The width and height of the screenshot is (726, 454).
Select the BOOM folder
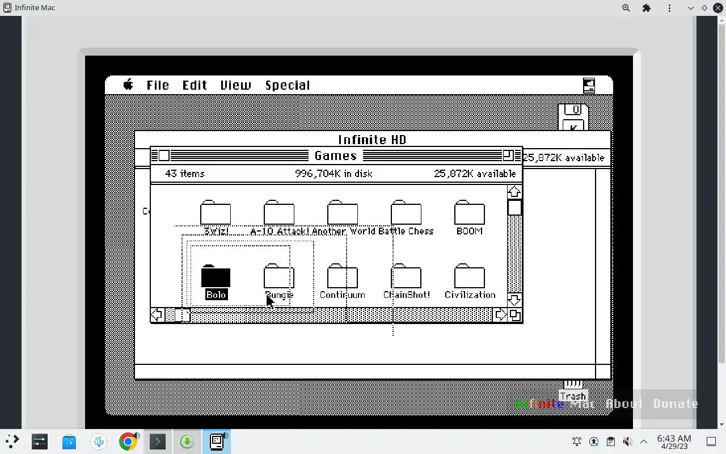click(470, 218)
